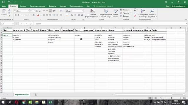This screenshot has height=105, width=188.
Task: Increase indent in cell
Action: point(57,15)
